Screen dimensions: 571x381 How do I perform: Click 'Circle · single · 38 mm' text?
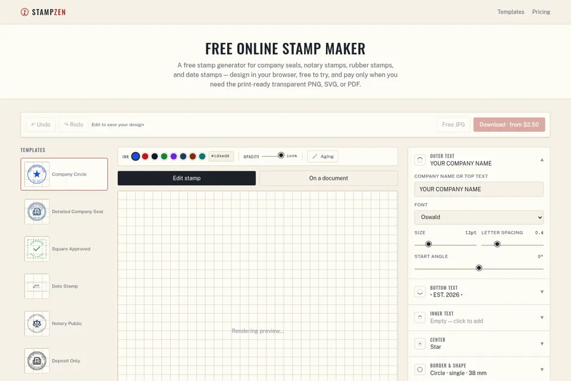458,373
